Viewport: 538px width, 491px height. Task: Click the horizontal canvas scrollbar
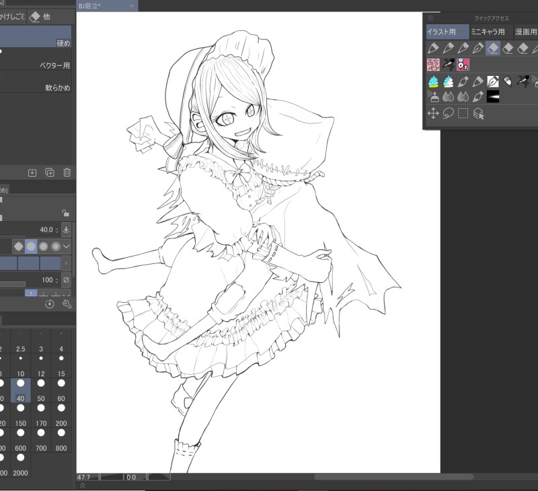(393, 477)
